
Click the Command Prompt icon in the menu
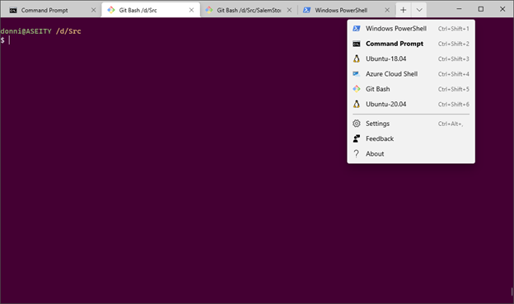pyautogui.click(x=357, y=44)
